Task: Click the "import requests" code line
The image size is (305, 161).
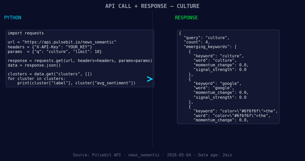Action: click(26, 33)
